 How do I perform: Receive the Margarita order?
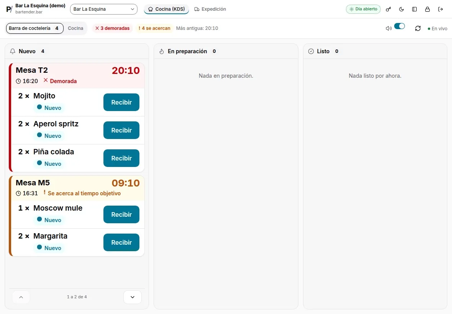click(x=121, y=242)
